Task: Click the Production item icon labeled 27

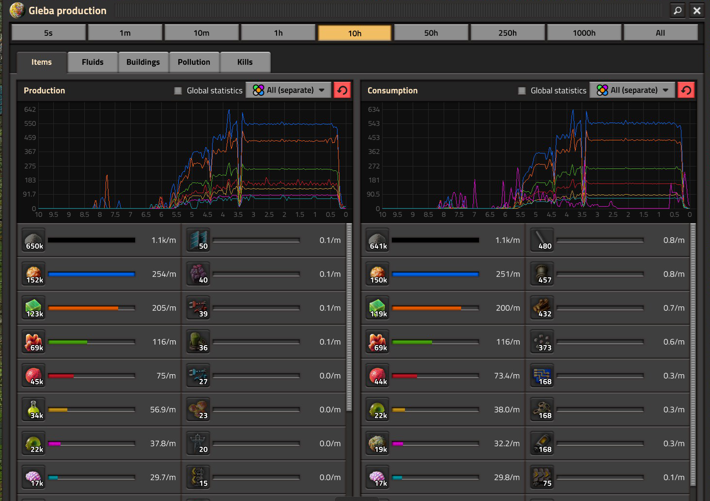Action: [198, 376]
